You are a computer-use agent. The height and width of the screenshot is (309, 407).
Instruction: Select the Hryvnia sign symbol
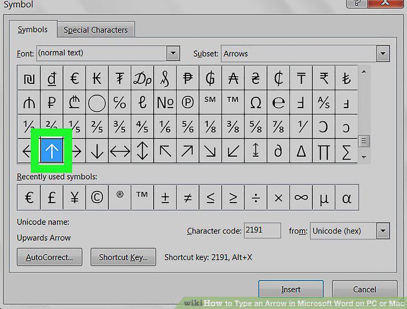pos(255,78)
